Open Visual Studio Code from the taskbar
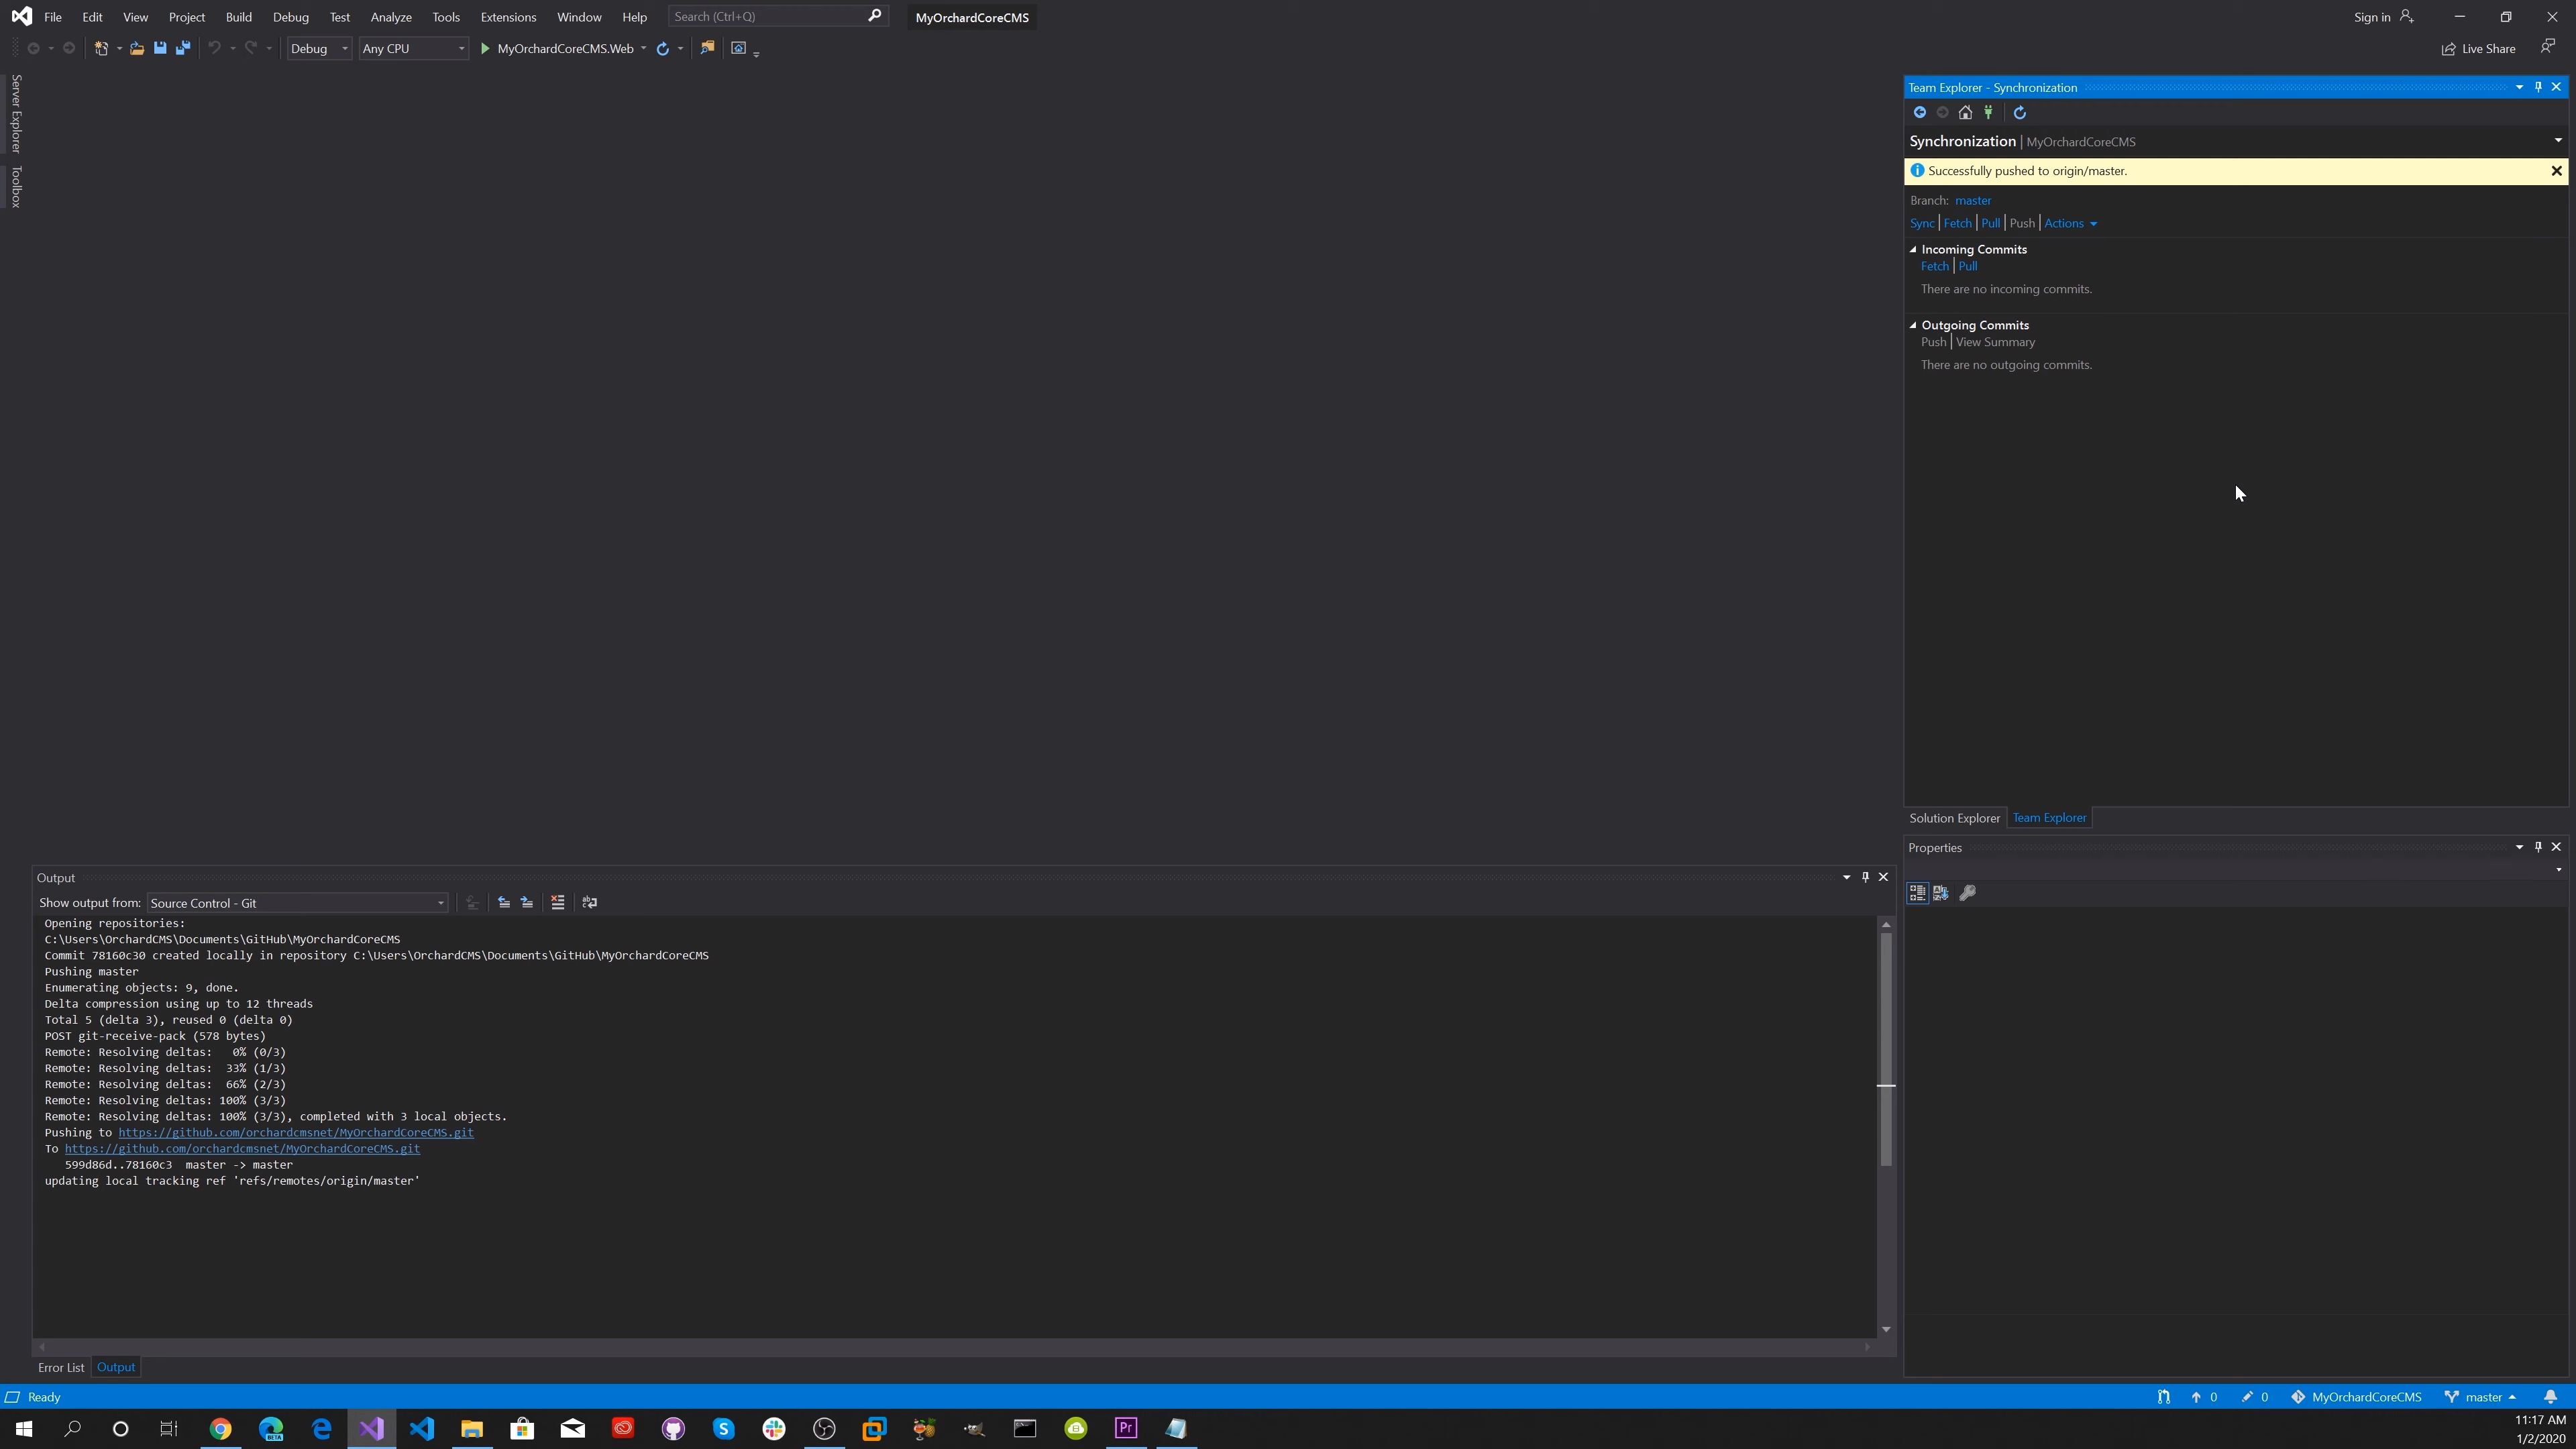Image resolution: width=2576 pixels, height=1449 pixels. coord(422,1428)
